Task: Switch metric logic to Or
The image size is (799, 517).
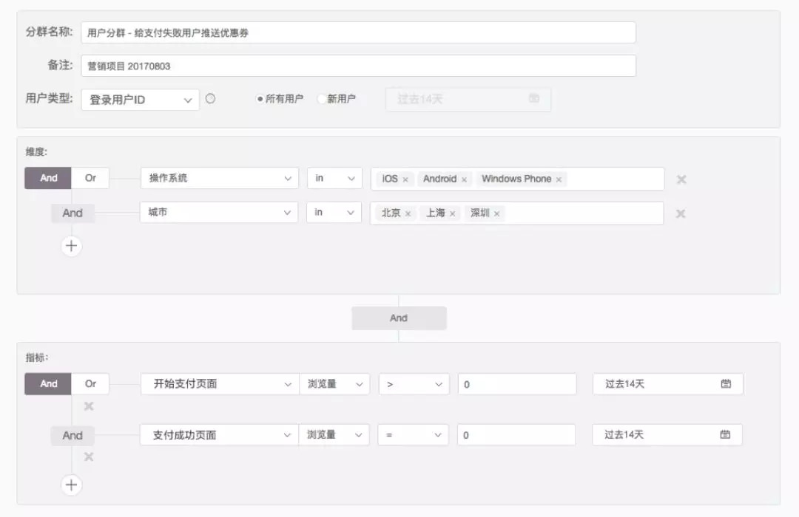Action: (x=90, y=383)
